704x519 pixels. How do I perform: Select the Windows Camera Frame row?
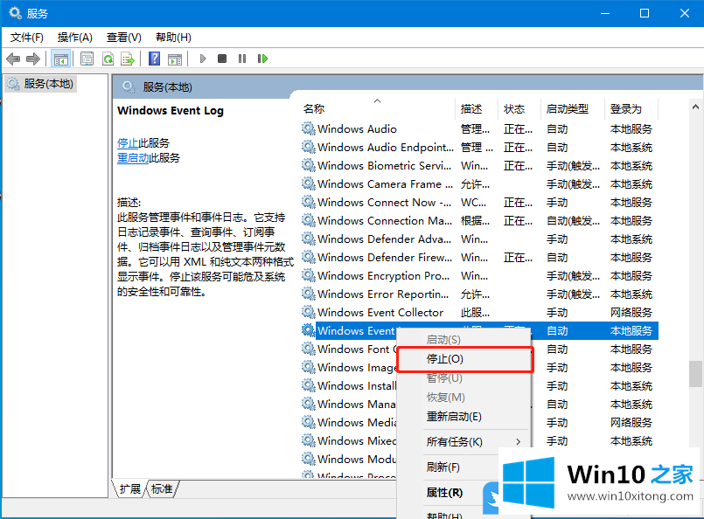[x=479, y=183]
